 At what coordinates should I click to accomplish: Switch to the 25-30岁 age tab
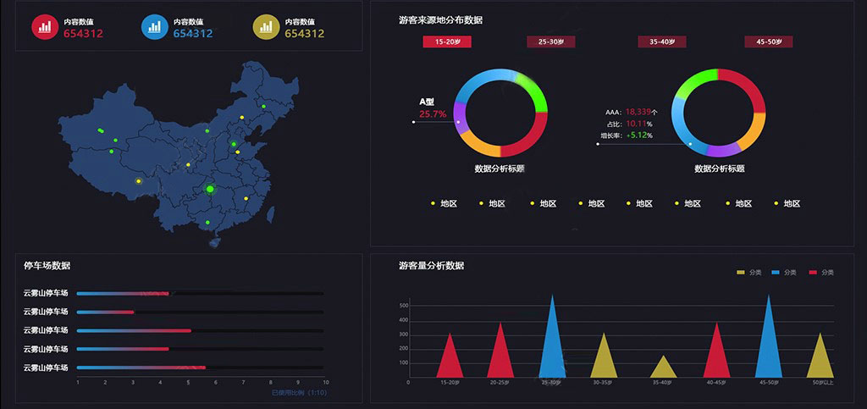point(550,41)
